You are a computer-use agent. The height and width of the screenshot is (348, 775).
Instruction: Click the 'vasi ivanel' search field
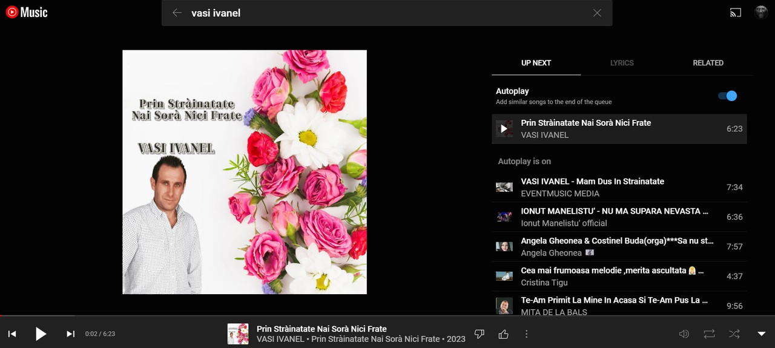click(x=387, y=13)
